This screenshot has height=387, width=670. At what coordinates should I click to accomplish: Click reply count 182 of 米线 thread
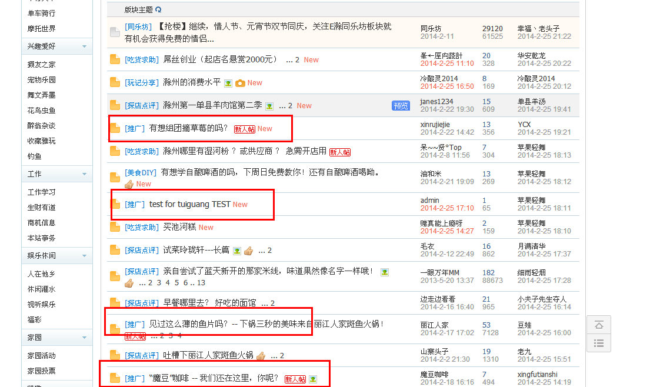point(488,272)
